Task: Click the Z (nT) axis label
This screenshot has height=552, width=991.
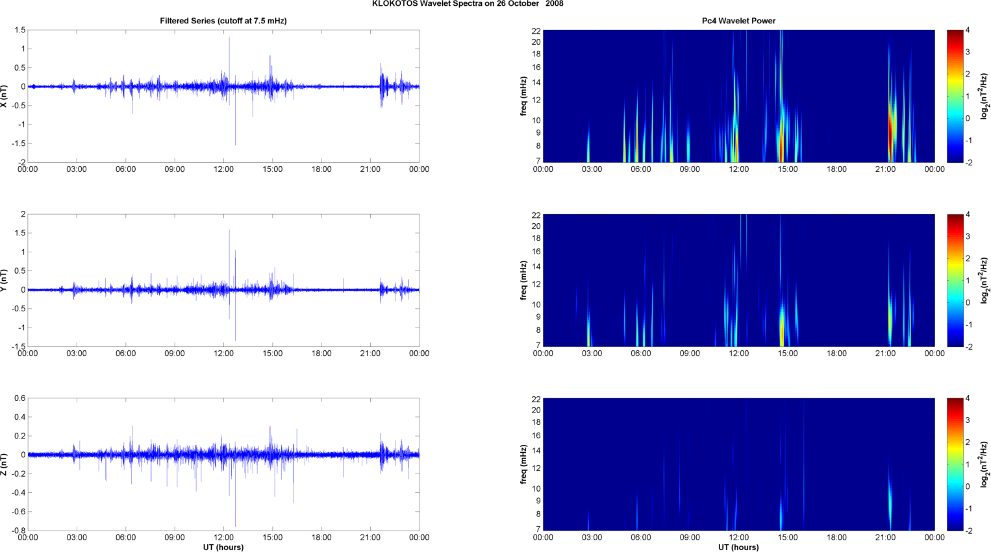Action: (5, 464)
